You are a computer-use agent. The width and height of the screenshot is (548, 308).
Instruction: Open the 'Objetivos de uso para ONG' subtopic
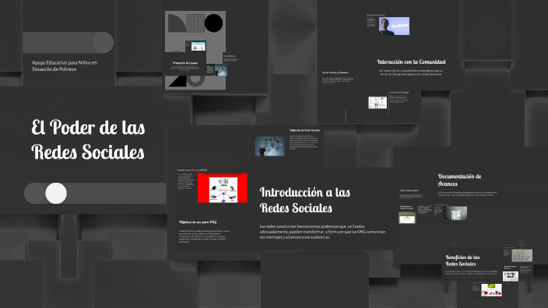click(x=198, y=222)
